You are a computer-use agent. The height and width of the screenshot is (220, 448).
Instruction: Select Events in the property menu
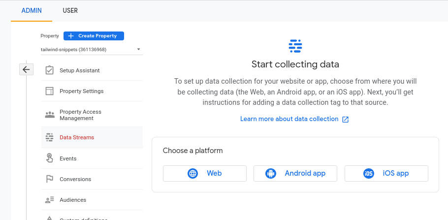[x=68, y=158]
